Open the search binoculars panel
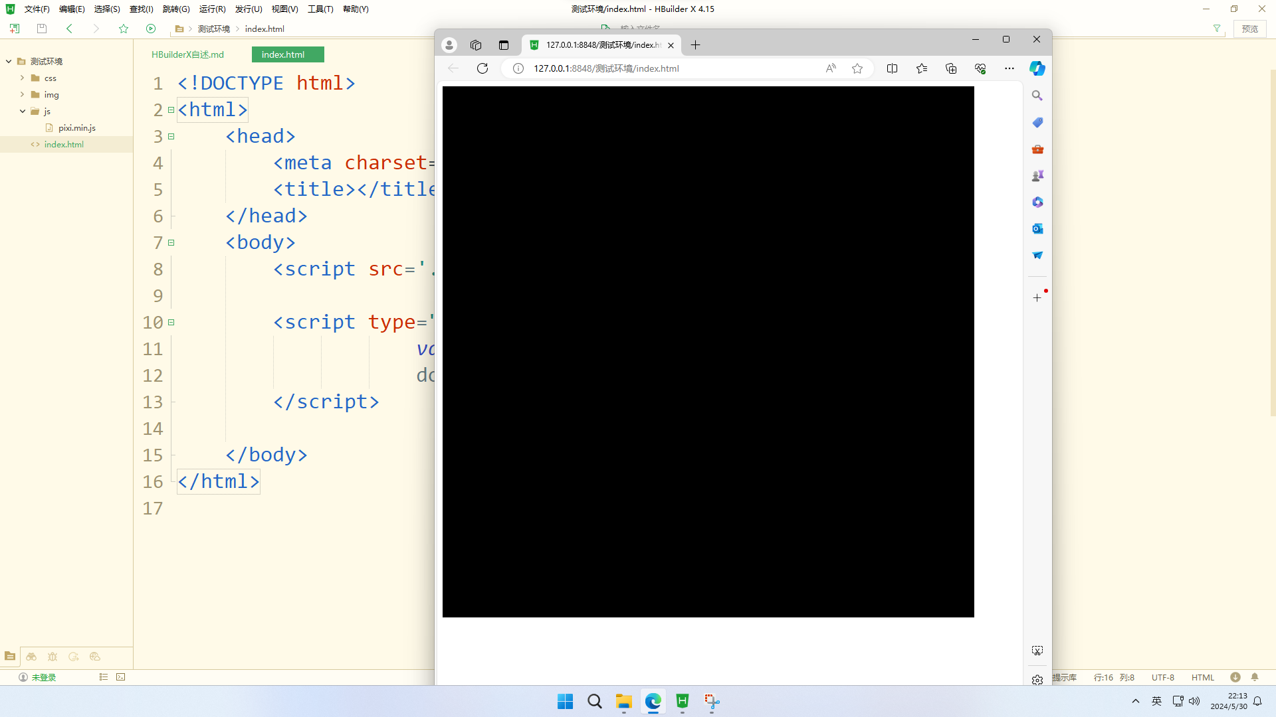1276x717 pixels. point(31,657)
